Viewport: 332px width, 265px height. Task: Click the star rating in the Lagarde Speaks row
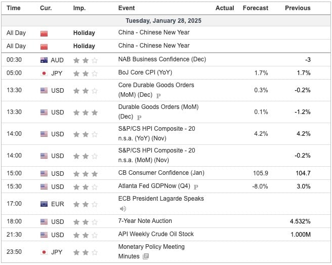pyautogui.click(x=86, y=204)
